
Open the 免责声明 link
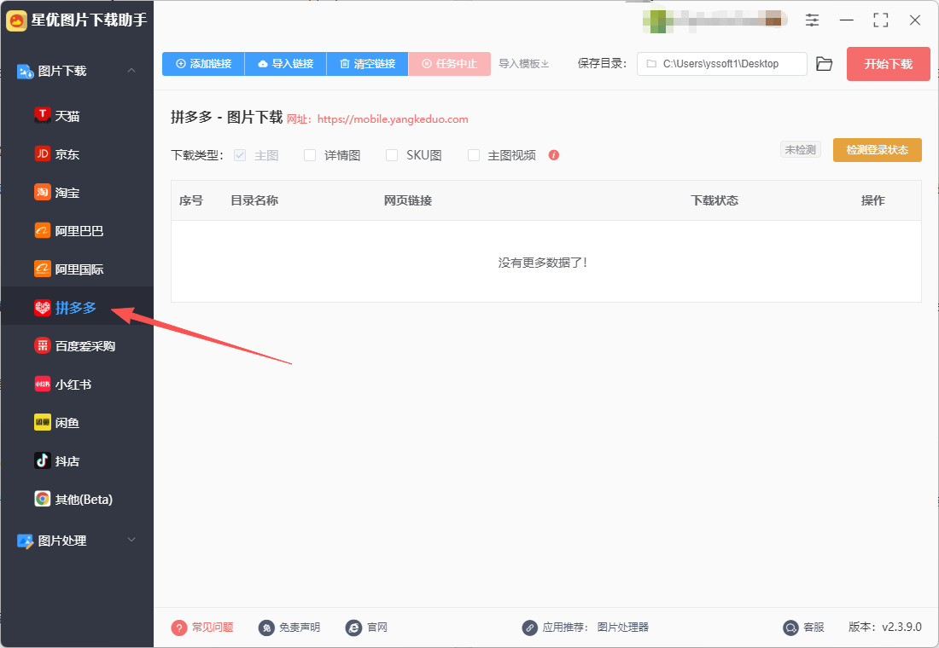coord(289,627)
